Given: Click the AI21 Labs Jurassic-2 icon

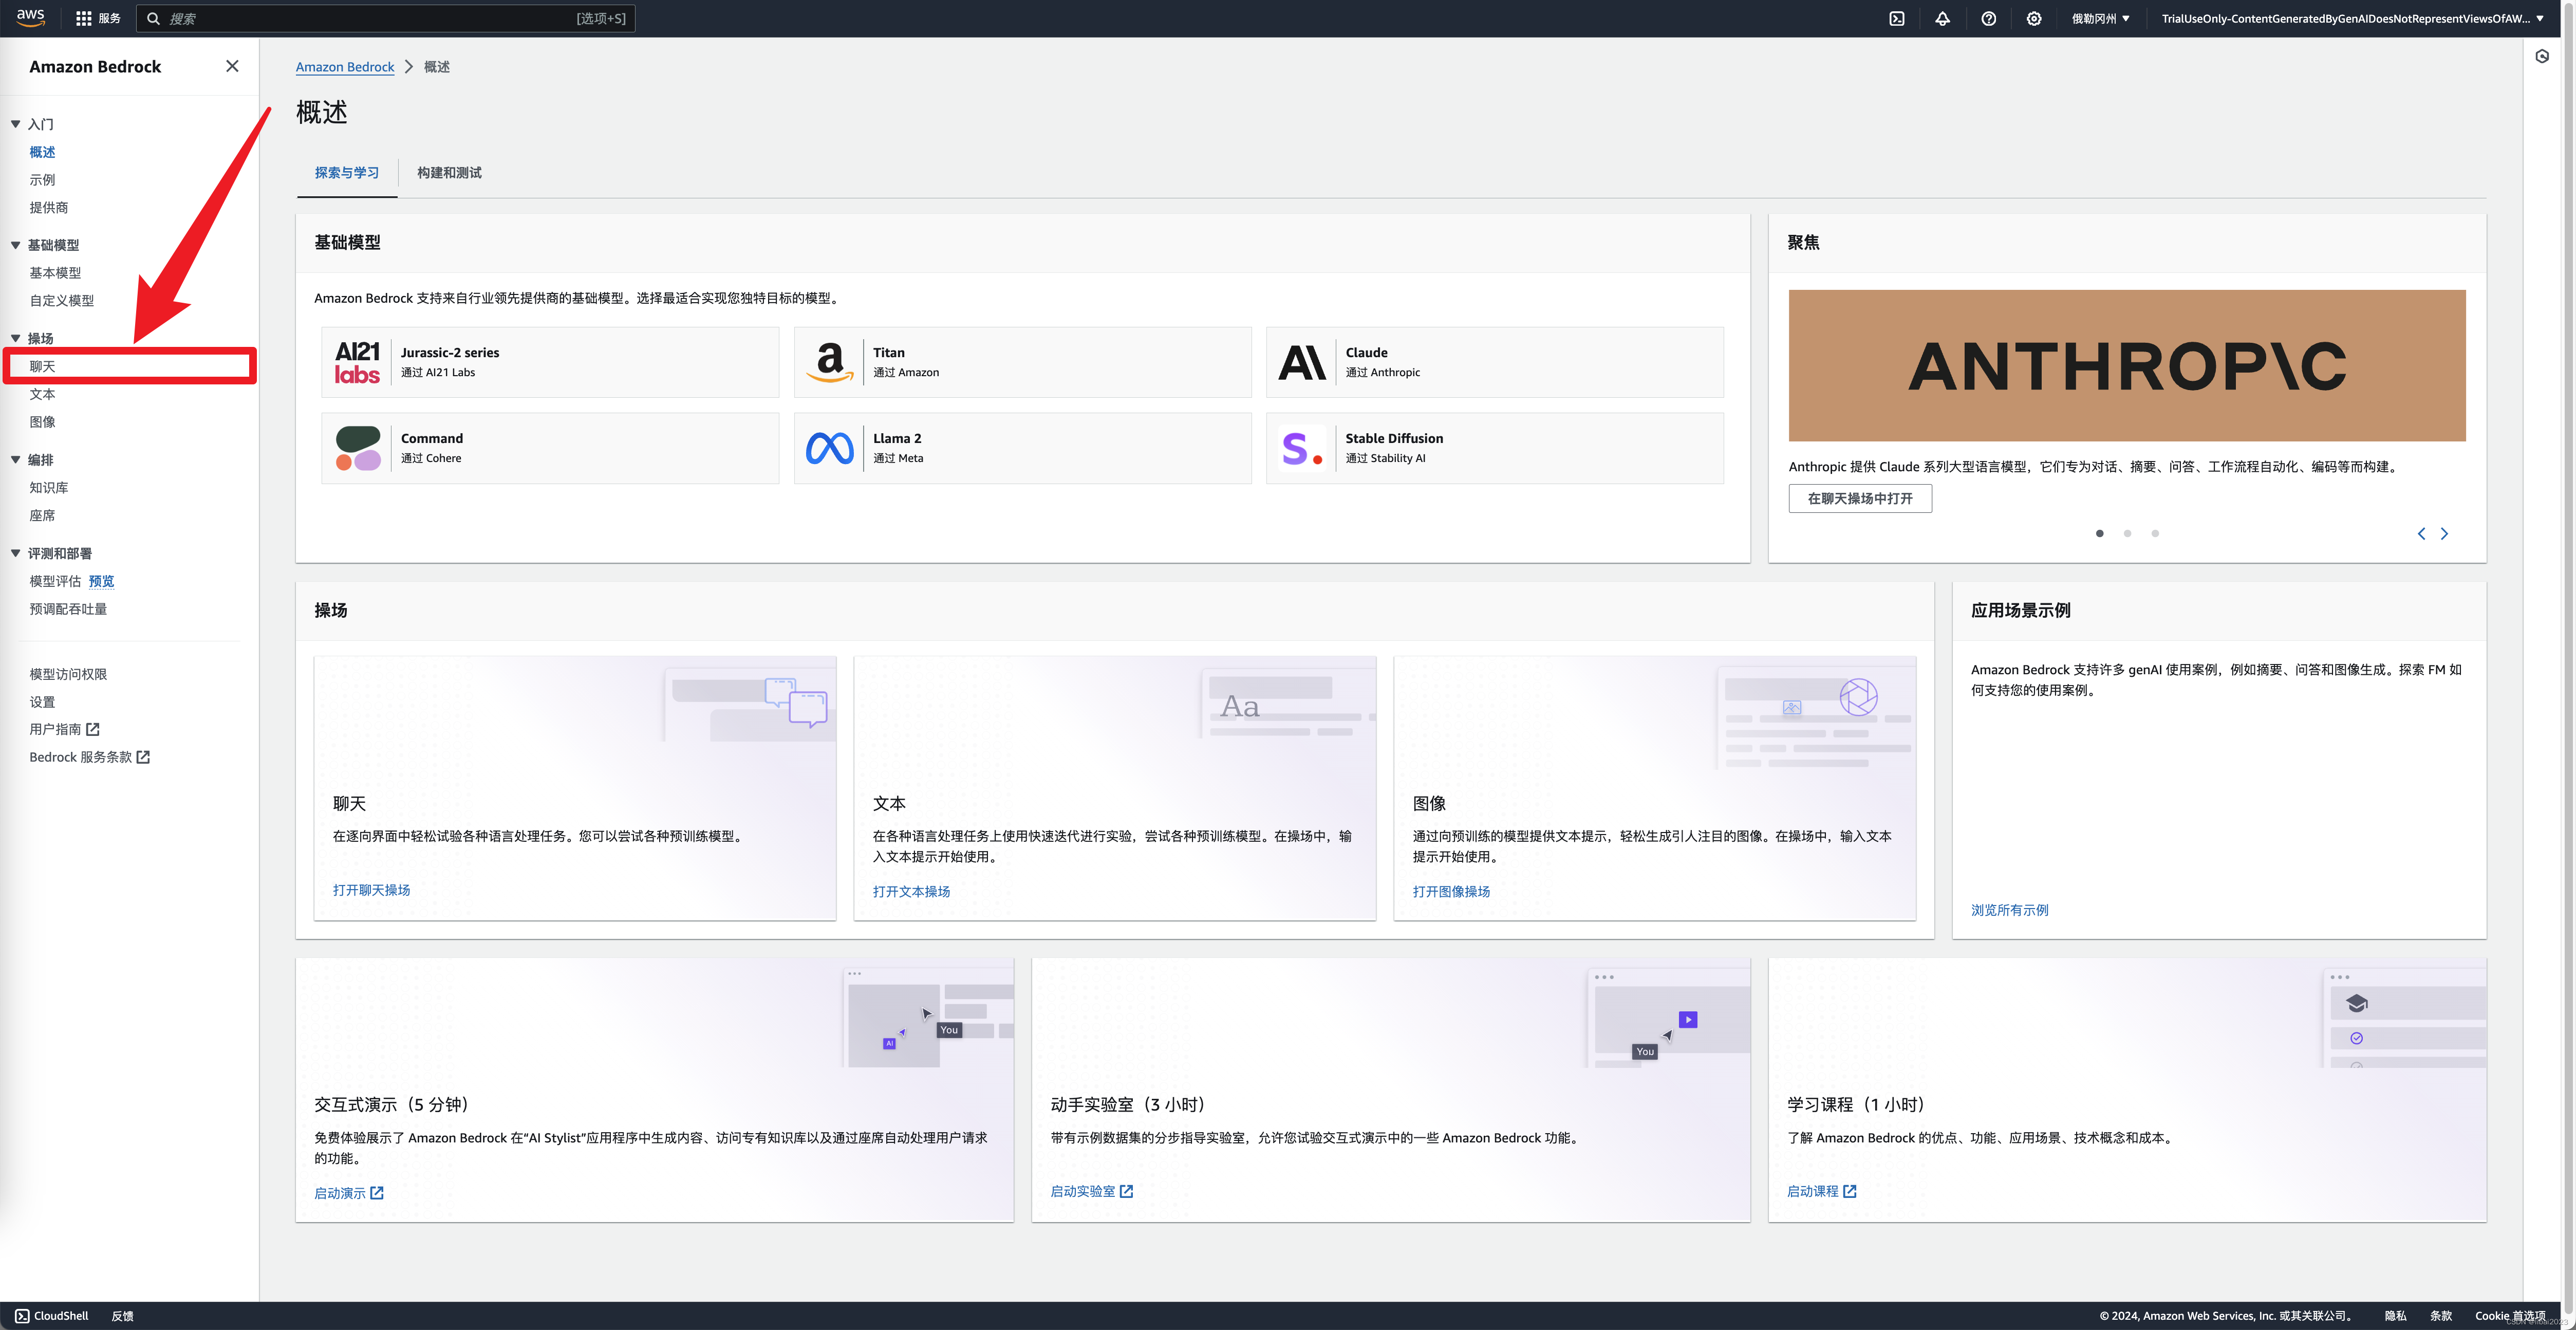Looking at the screenshot, I should coord(356,361).
